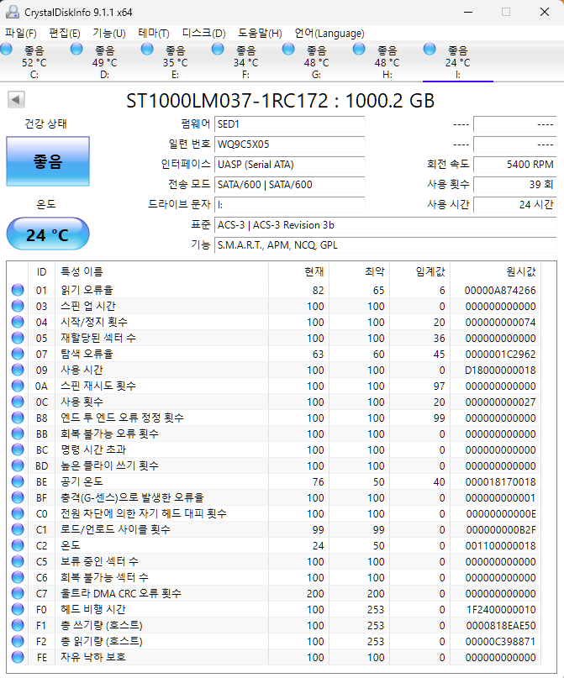The width and height of the screenshot is (564, 678).
Task: Minimize the CrystalDiskInfo window
Action: pos(468,12)
